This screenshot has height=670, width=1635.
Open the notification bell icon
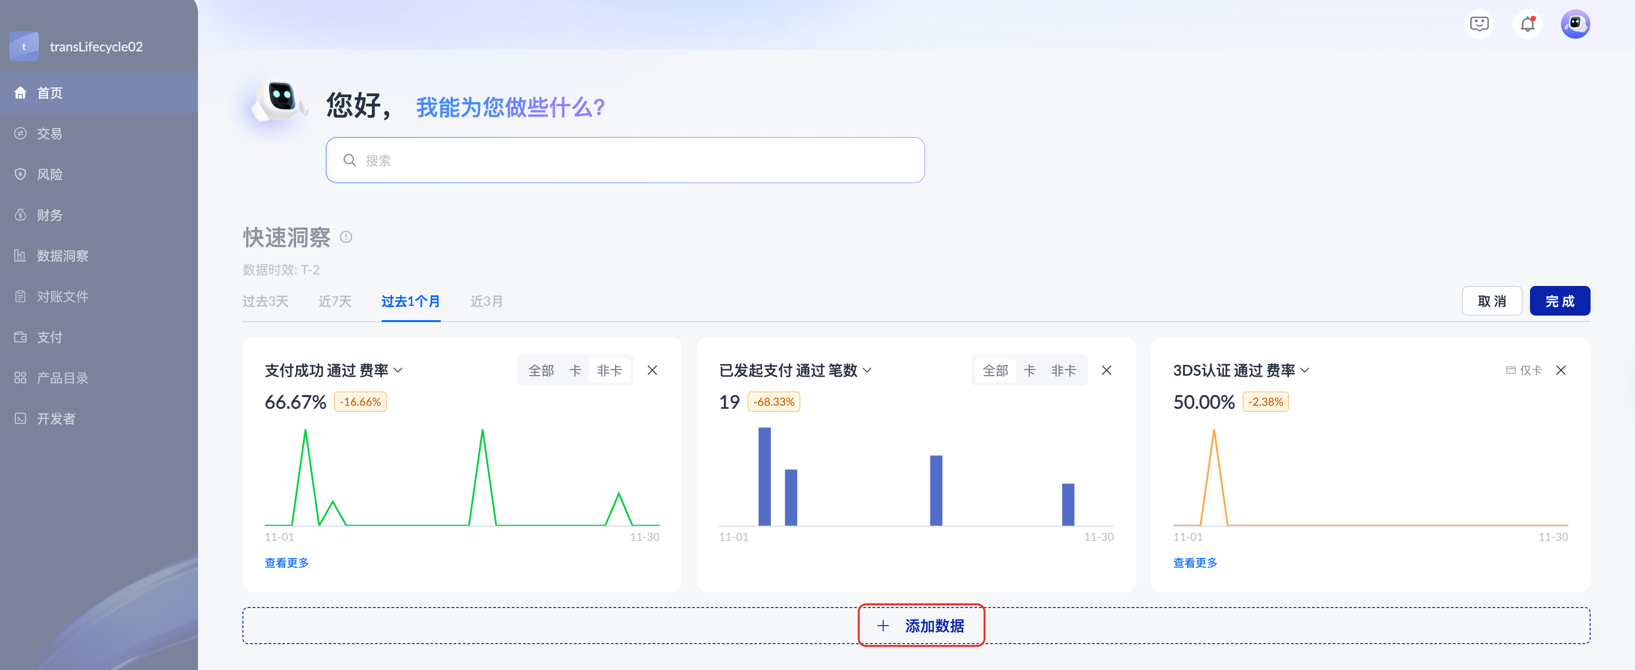(1527, 24)
